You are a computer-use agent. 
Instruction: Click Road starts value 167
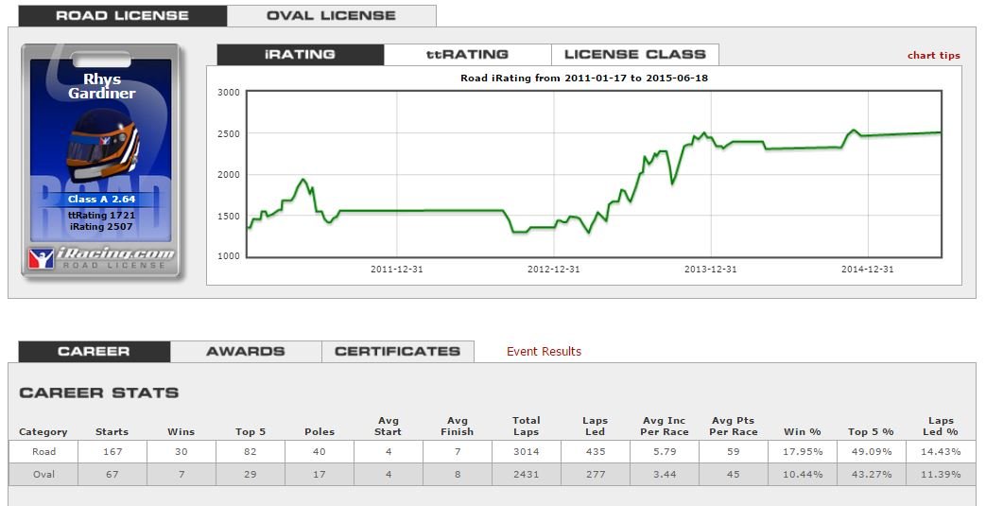pos(112,452)
